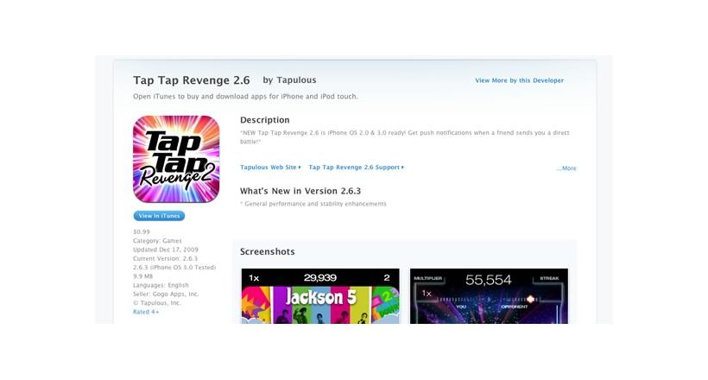Open the Tap Tap Revenge 2 app icon
The image size is (708, 380).
click(176, 159)
